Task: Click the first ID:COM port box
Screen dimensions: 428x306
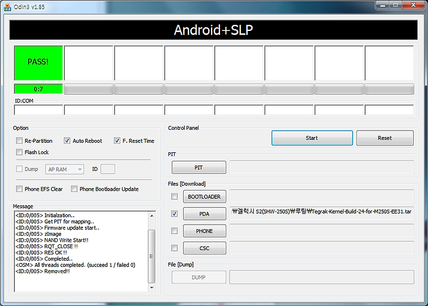Action: tap(39, 110)
